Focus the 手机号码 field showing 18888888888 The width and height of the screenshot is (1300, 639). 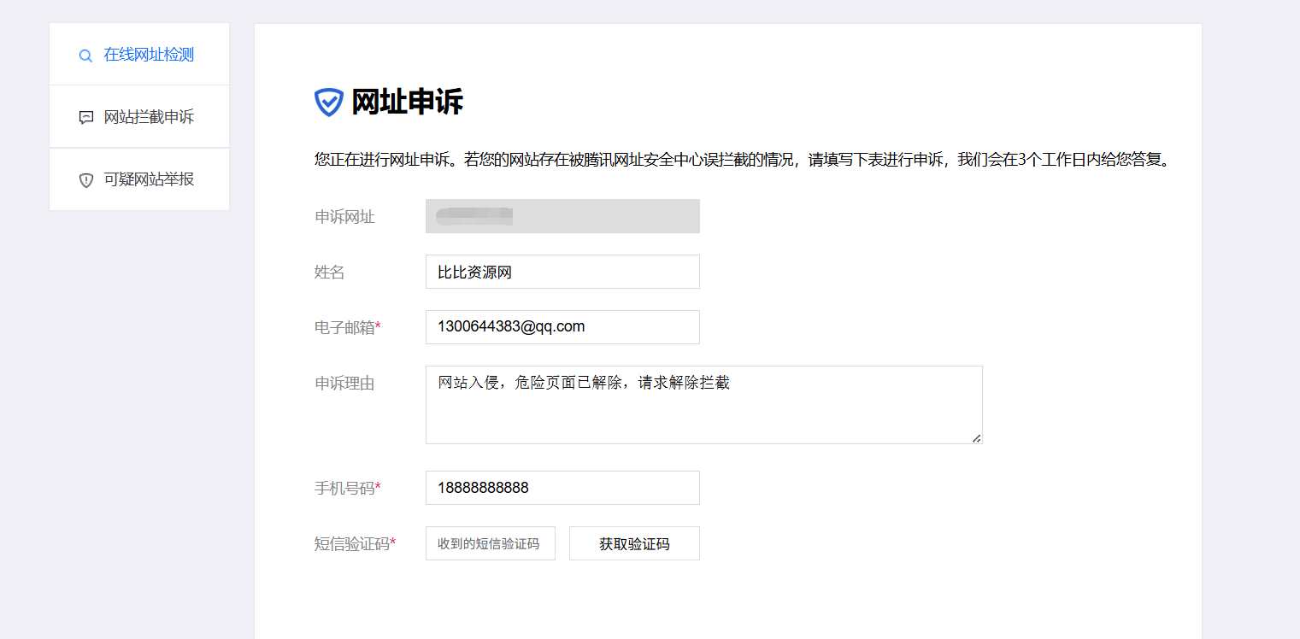pos(562,488)
